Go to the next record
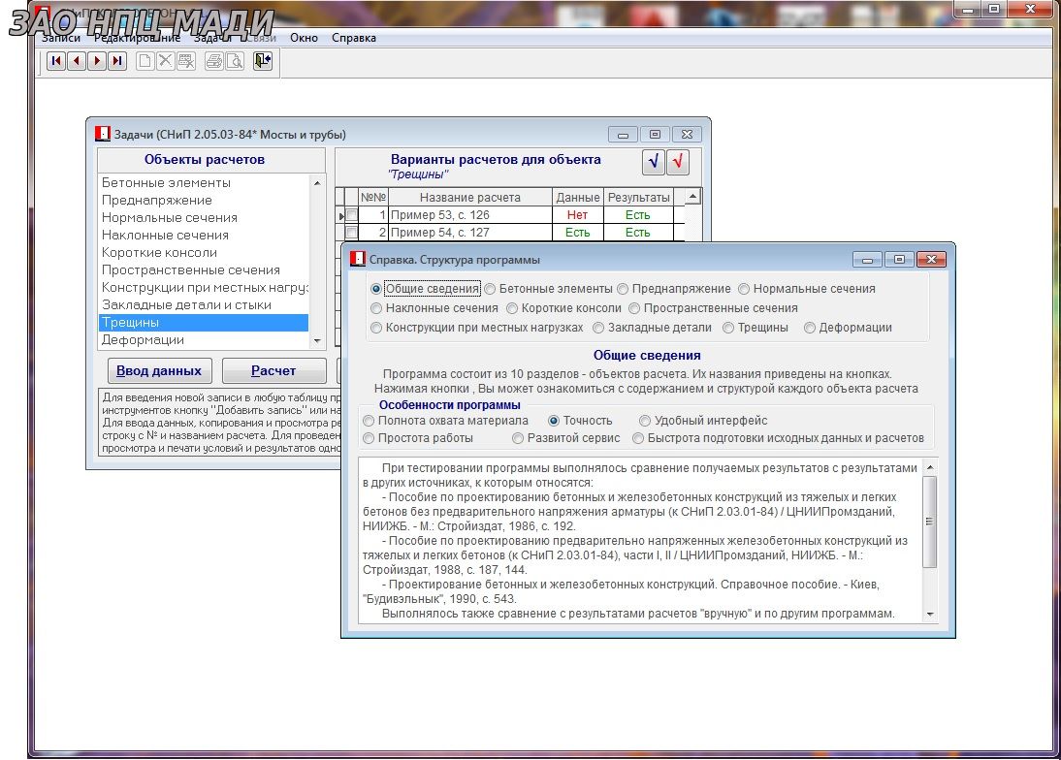Screen dimensions: 1061x760 click(x=97, y=61)
